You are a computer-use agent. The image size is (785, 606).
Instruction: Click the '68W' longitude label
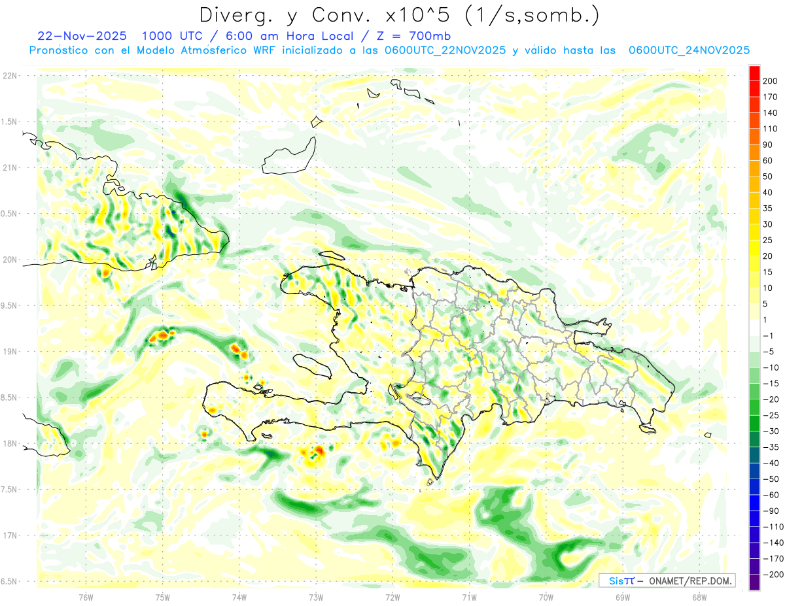point(699,598)
